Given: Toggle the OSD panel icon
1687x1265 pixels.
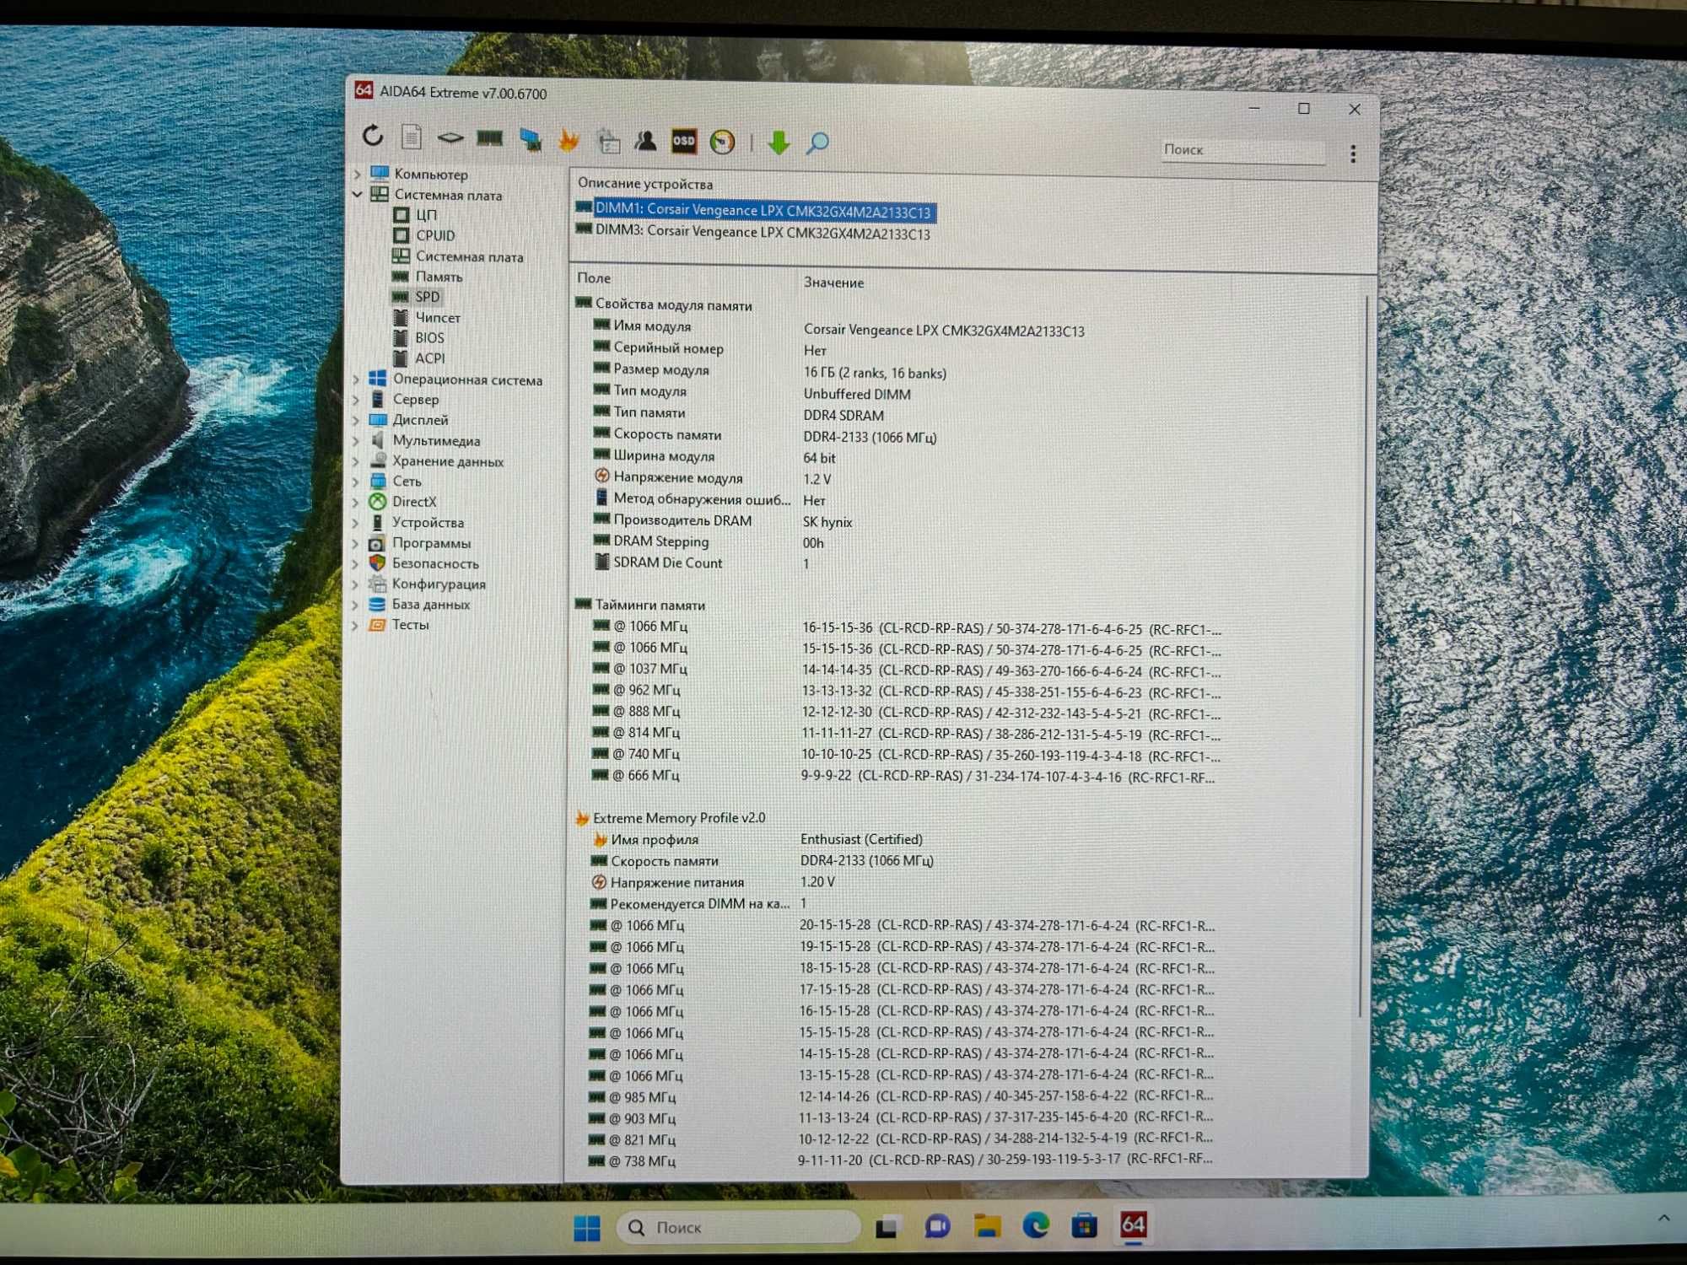Looking at the screenshot, I should click(x=684, y=142).
